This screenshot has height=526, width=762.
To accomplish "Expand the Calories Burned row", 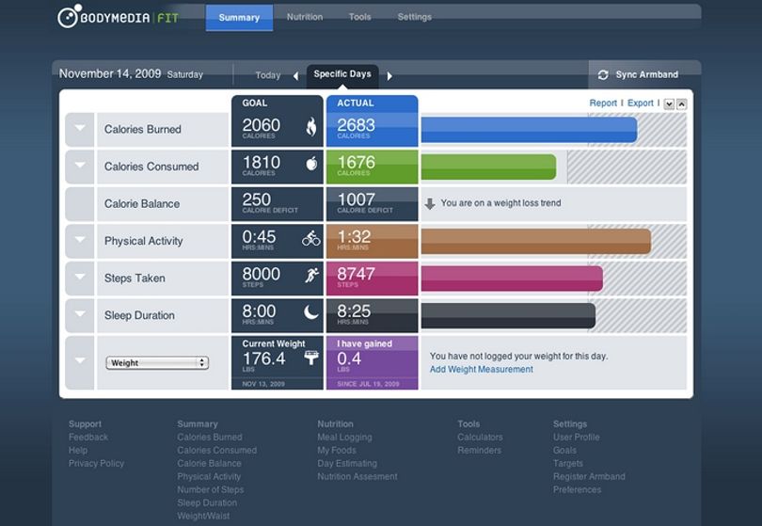I will 80,128.
